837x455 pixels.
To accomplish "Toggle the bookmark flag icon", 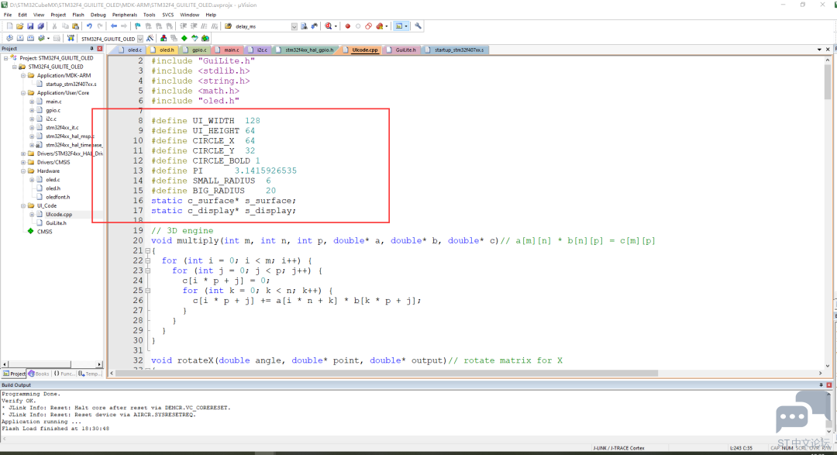I will pyautogui.click(x=138, y=26).
